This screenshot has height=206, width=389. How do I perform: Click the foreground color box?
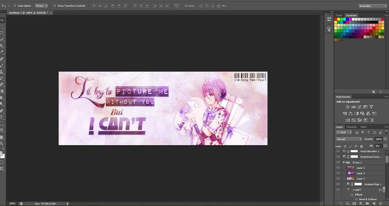click(x=1, y=154)
